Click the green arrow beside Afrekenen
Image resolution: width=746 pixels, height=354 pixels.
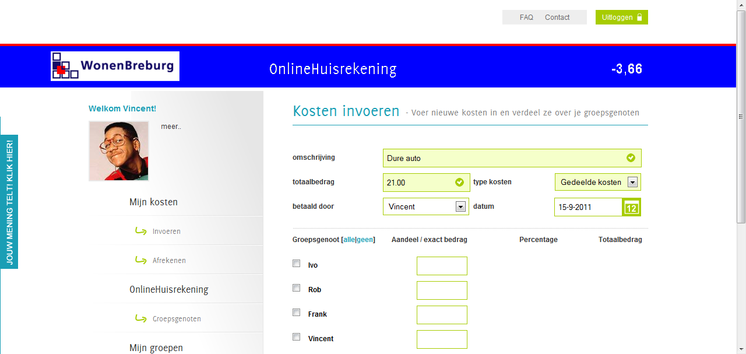140,260
